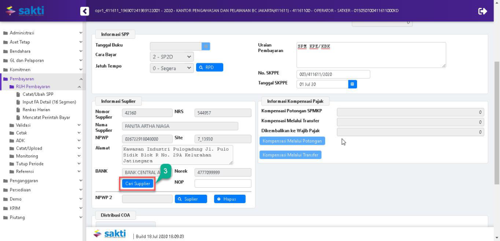Open Catat/Ubah SPP page
This screenshot has width=500, height=241.
38,94
